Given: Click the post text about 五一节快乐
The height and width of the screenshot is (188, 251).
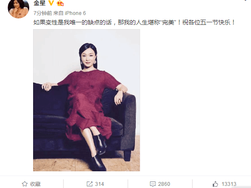Looking at the screenshot, I should pyautogui.click(x=134, y=22).
